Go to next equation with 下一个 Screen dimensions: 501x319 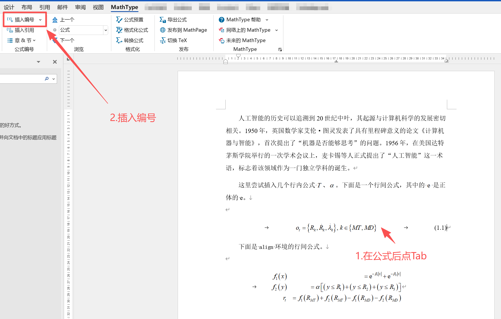tap(63, 41)
